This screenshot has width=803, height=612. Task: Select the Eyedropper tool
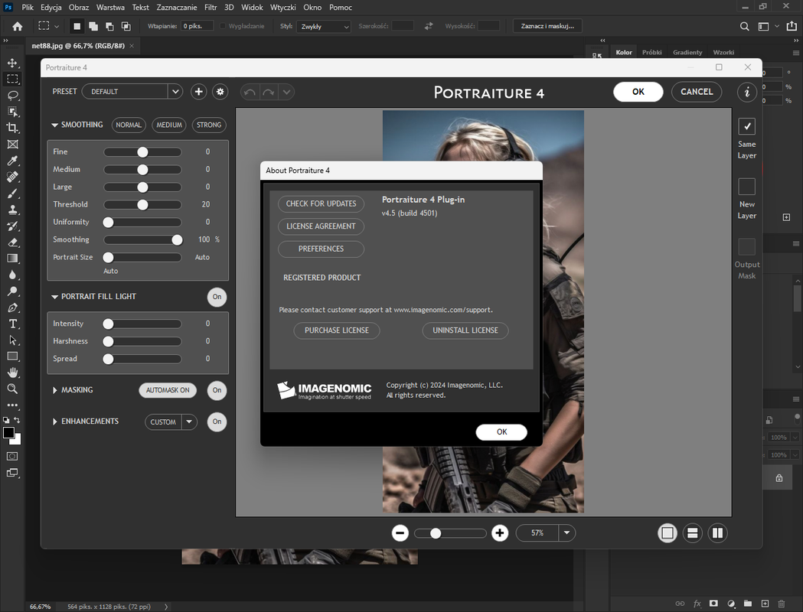coord(12,161)
